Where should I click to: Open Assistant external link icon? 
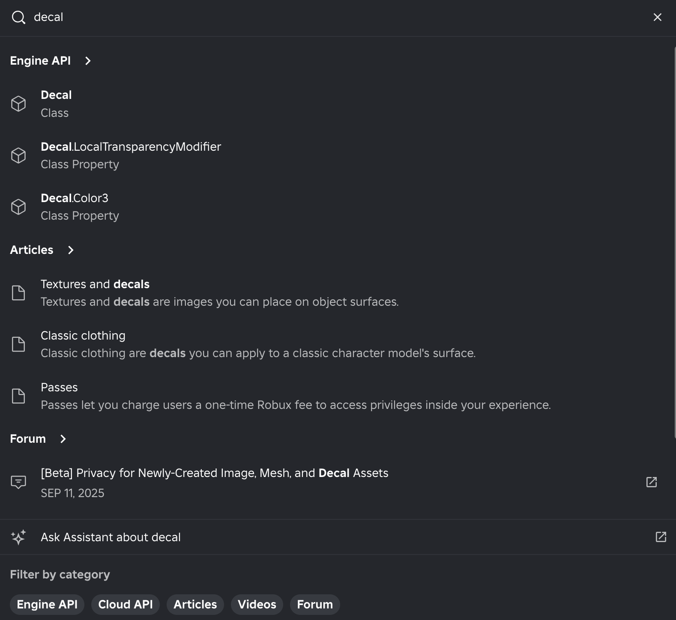coord(661,537)
